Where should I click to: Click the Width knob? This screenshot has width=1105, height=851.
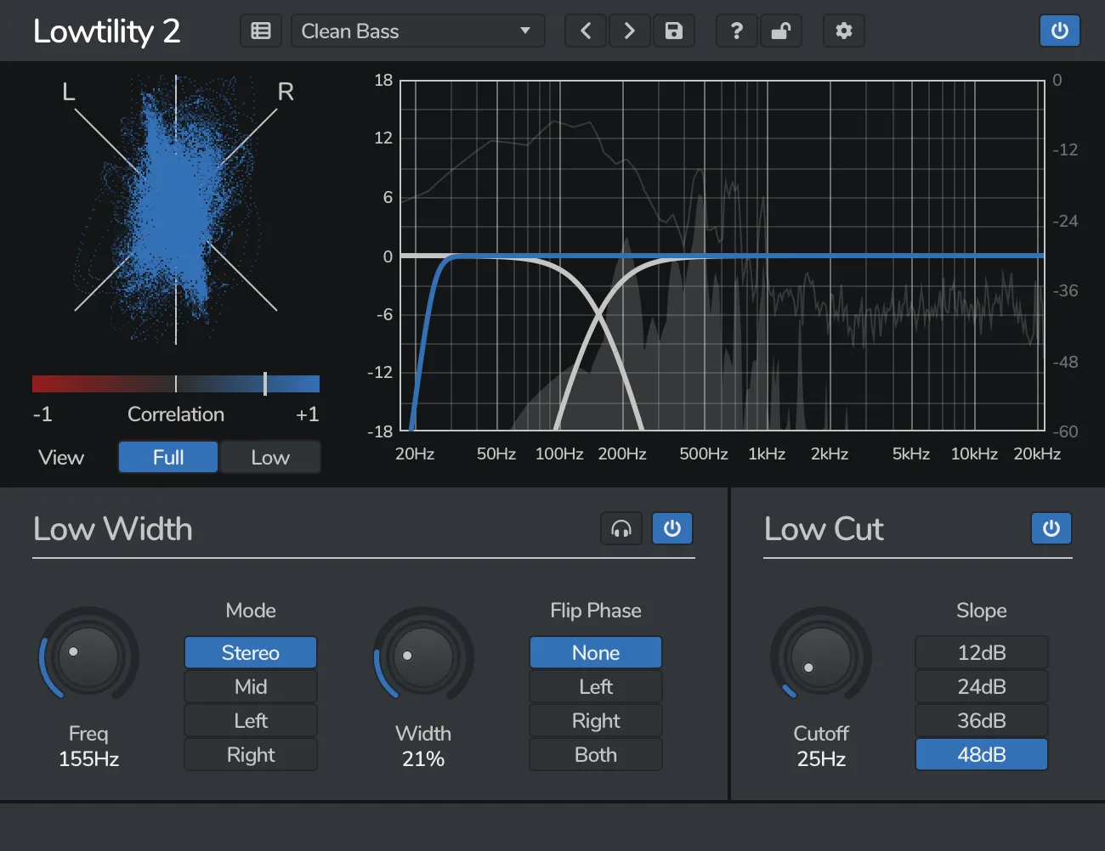423,657
